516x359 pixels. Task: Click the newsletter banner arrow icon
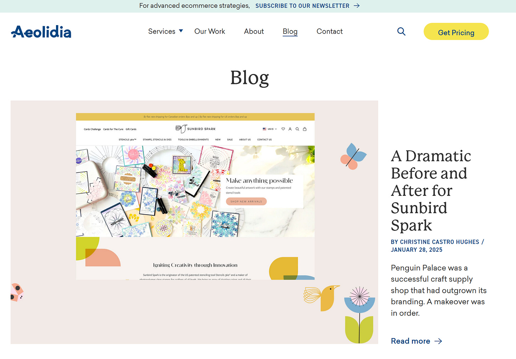(357, 6)
